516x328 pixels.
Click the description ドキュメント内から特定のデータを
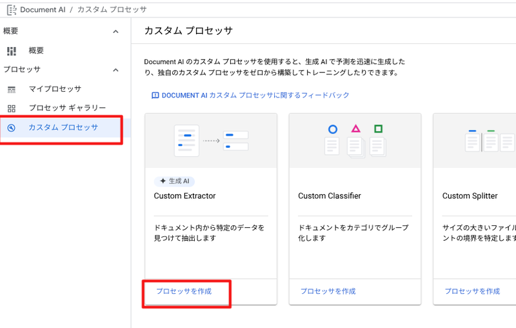[x=209, y=233]
